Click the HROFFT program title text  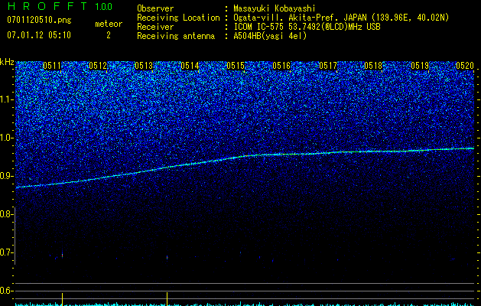click(x=47, y=6)
